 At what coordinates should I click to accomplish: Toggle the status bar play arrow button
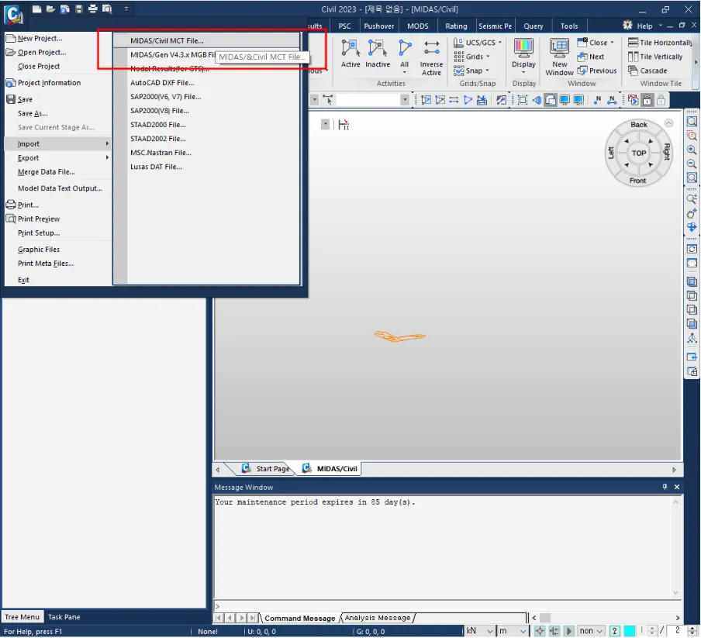tap(568, 631)
